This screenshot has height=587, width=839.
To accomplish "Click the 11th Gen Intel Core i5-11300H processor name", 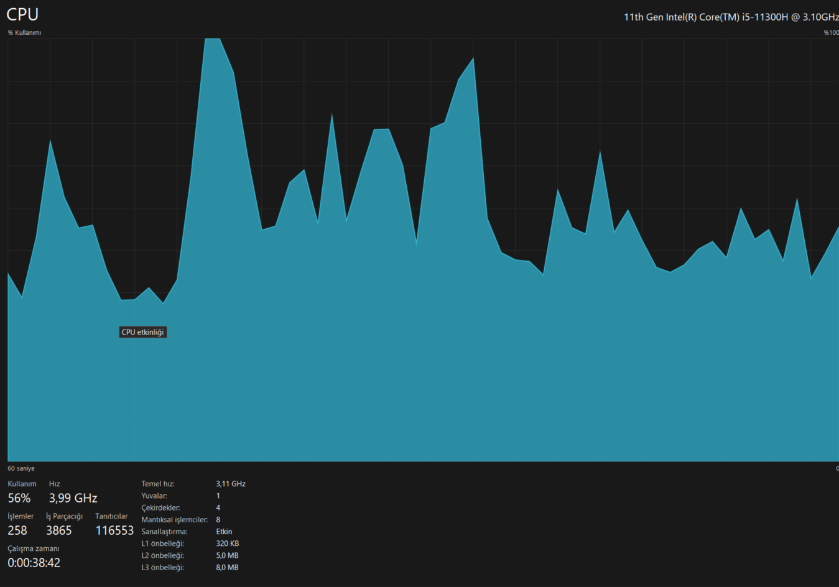I will coord(731,17).
